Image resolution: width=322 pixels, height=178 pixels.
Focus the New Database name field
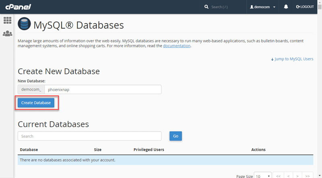[x=103, y=89]
